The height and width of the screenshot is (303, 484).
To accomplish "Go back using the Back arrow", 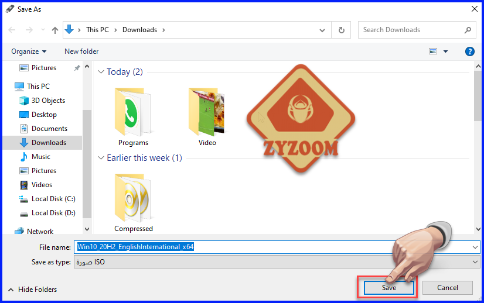I will tap(12, 30).
